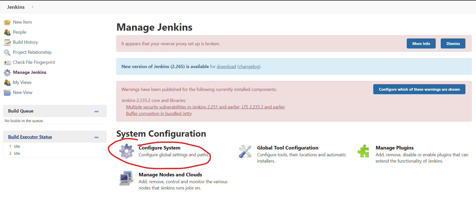
Task: Open the changelog link
Action: [x=249, y=67]
